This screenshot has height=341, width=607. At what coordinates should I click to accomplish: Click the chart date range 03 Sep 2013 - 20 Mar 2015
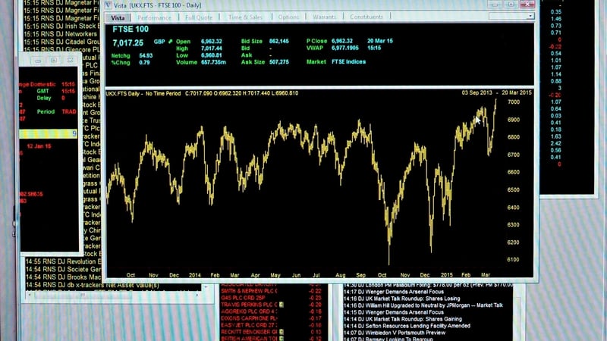pos(496,92)
